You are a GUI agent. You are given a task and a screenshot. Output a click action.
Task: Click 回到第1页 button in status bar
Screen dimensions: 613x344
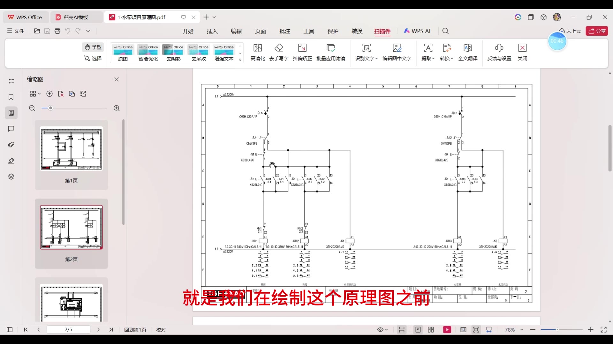coord(135,330)
